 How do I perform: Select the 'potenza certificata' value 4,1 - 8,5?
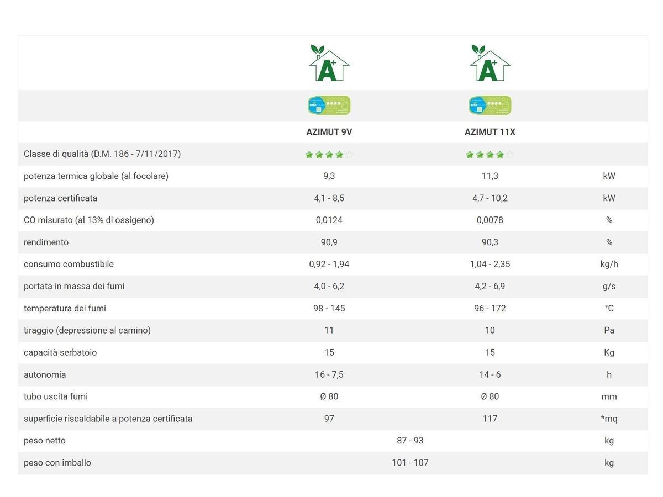pyautogui.click(x=329, y=198)
